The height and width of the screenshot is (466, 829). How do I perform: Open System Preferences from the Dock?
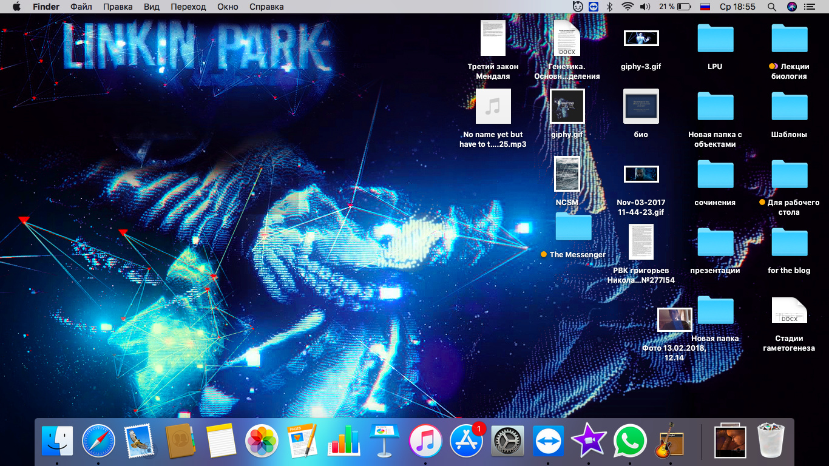pos(507,441)
